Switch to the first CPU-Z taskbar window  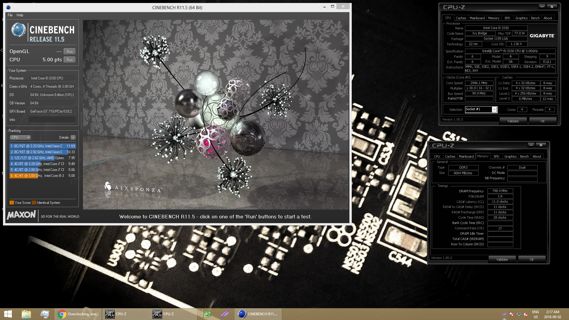[x=126, y=314]
